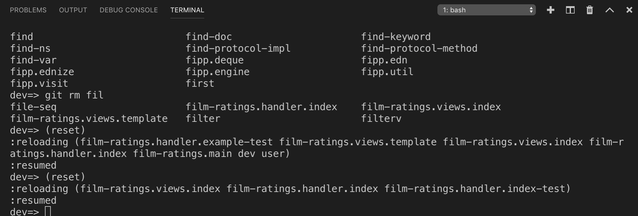638x216 pixels.
Task: Switch to the PROBLEMS tab
Action: pyautogui.click(x=28, y=10)
